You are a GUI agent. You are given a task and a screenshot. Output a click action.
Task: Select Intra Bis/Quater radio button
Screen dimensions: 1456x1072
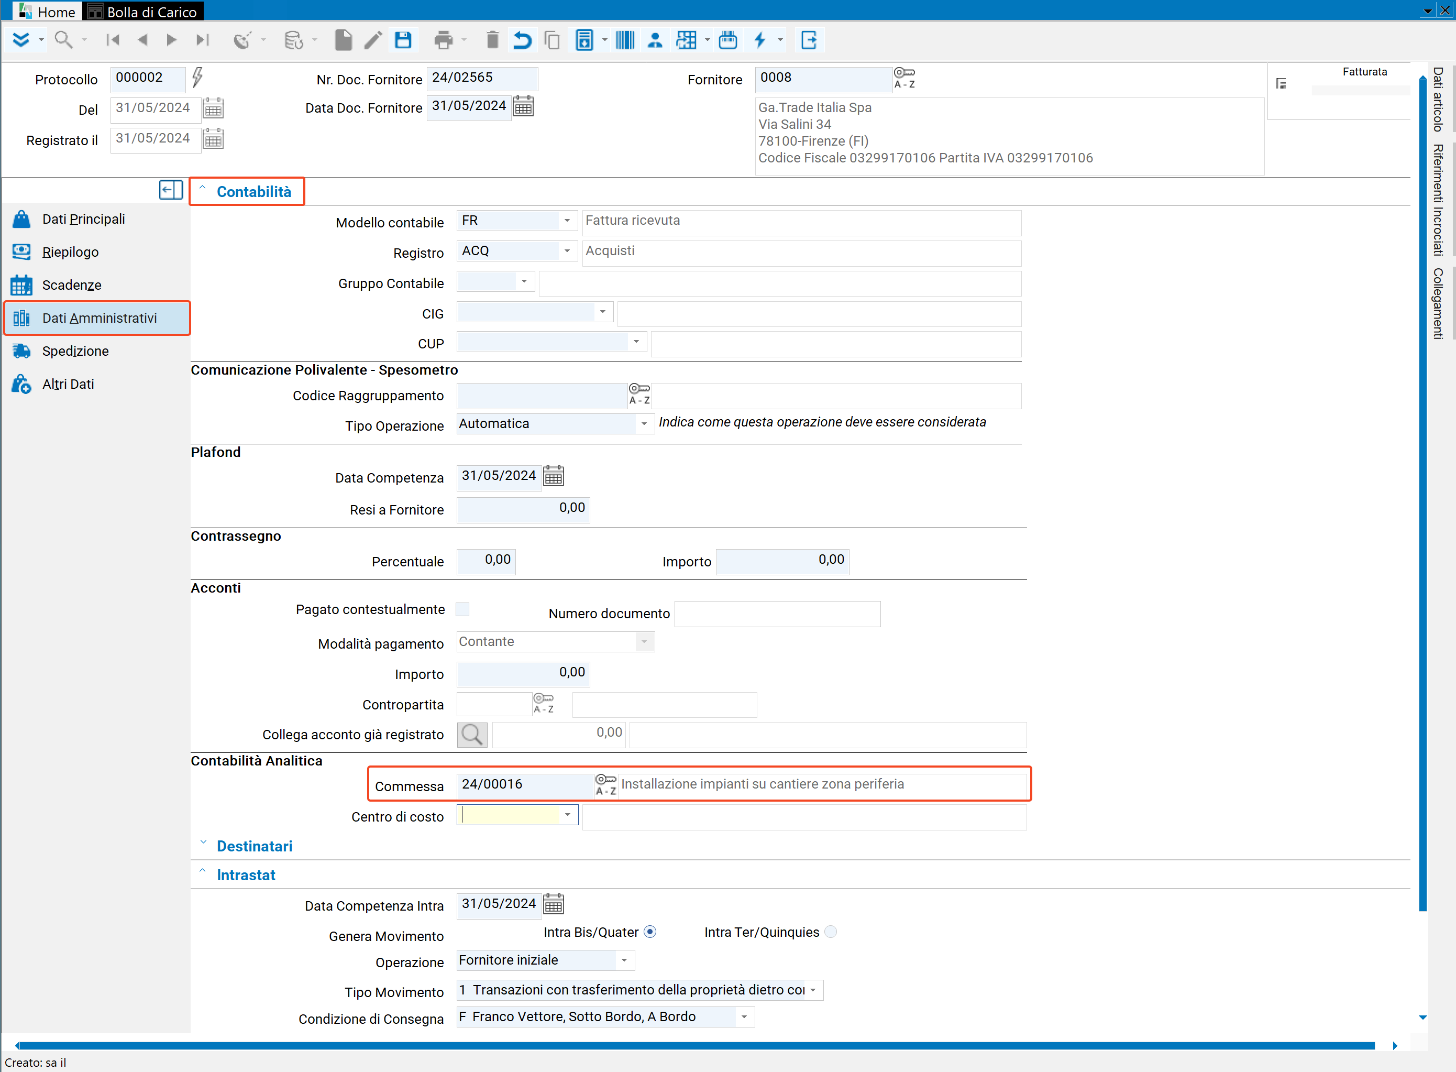(650, 932)
